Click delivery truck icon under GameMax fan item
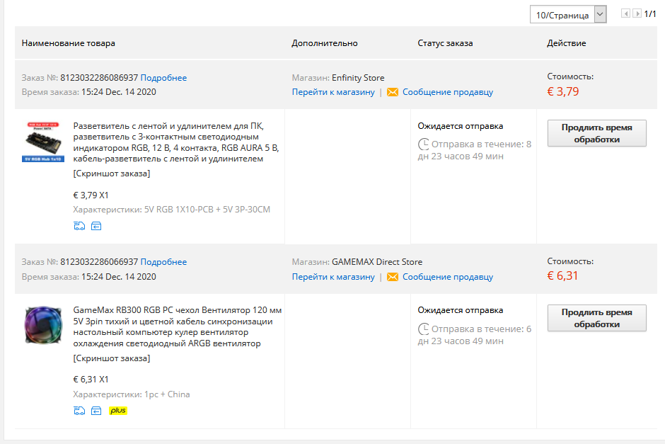 pos(79,411)
